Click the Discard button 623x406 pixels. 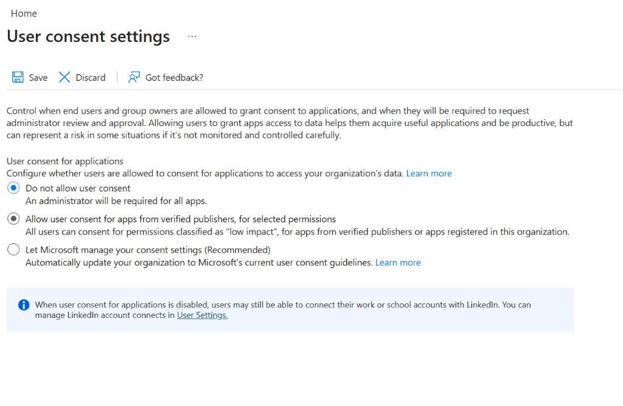point(82,77)
